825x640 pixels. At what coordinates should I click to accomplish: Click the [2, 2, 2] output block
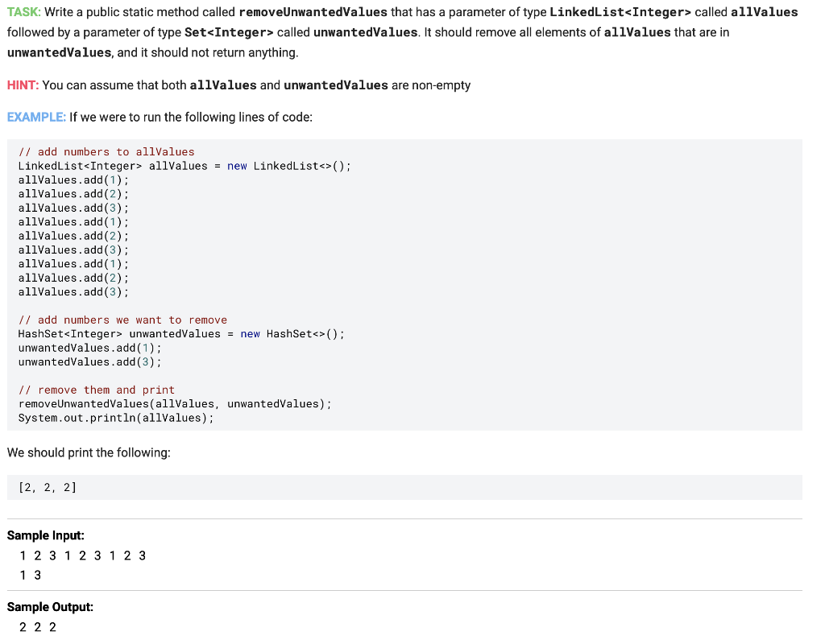(45, 487)
